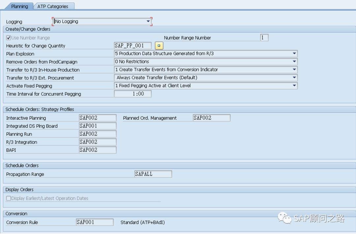Expand the Activate Fixed Pegging dropdown
356x234 pixels.
[294, 86]
